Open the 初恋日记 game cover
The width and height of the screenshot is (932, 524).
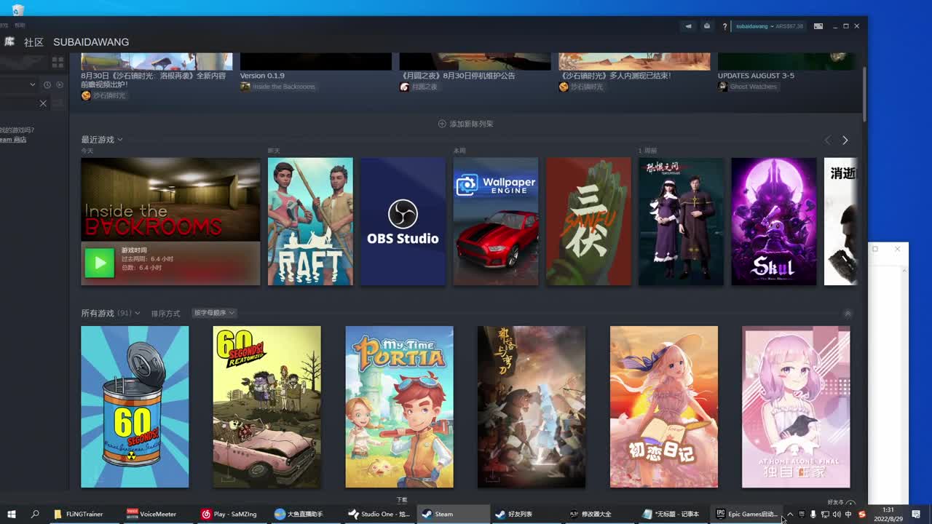click(x=664, y=407)
